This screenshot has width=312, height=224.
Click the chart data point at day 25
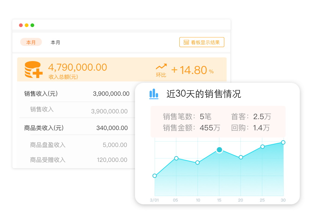point(262,147)
